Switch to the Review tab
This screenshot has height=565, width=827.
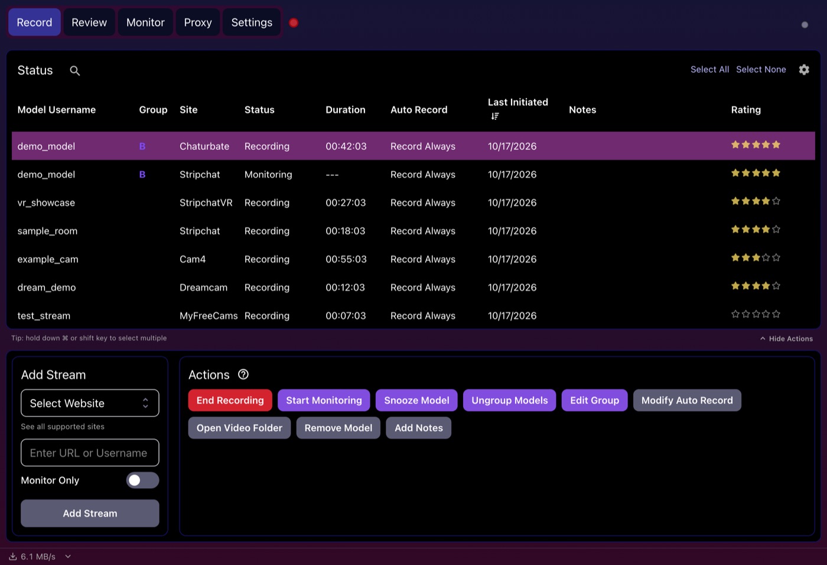pyautogui.click(x=89, y=22)
